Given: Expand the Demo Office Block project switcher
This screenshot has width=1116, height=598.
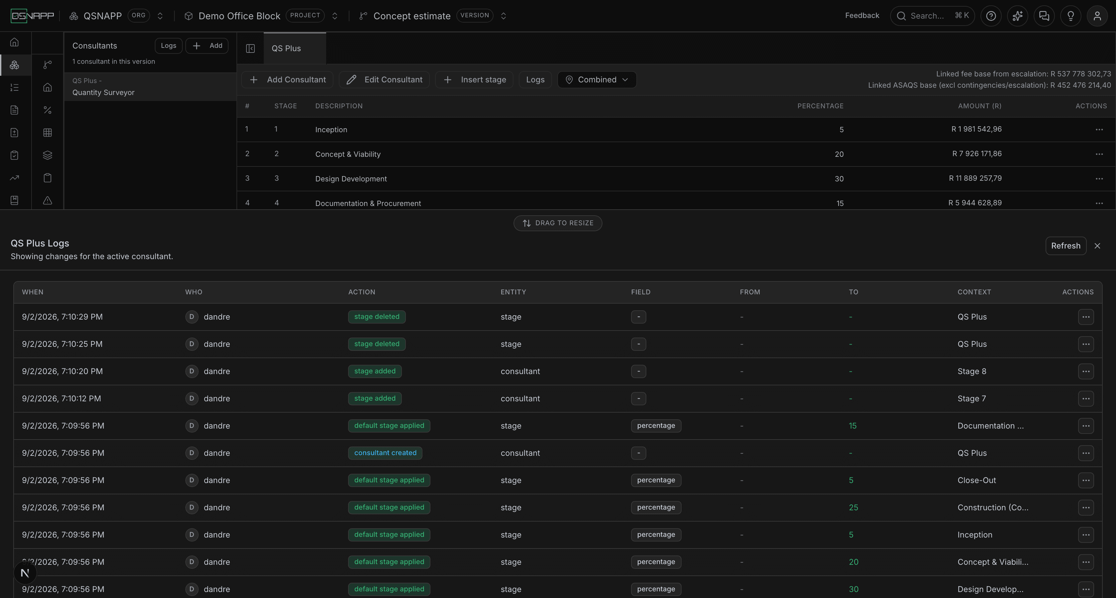Looking at the screenshot, I should [x=334, y=16].
